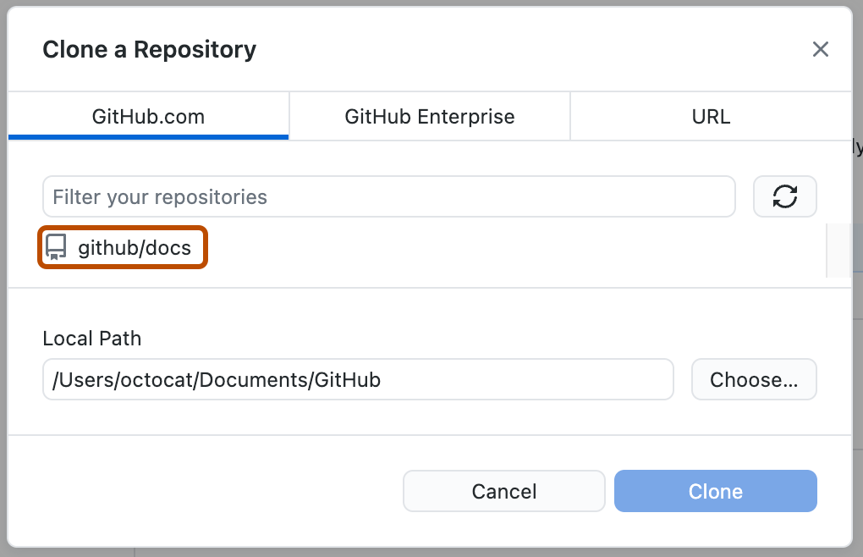
Task: Click the repository list scrollbar
Action: (840, 250)
